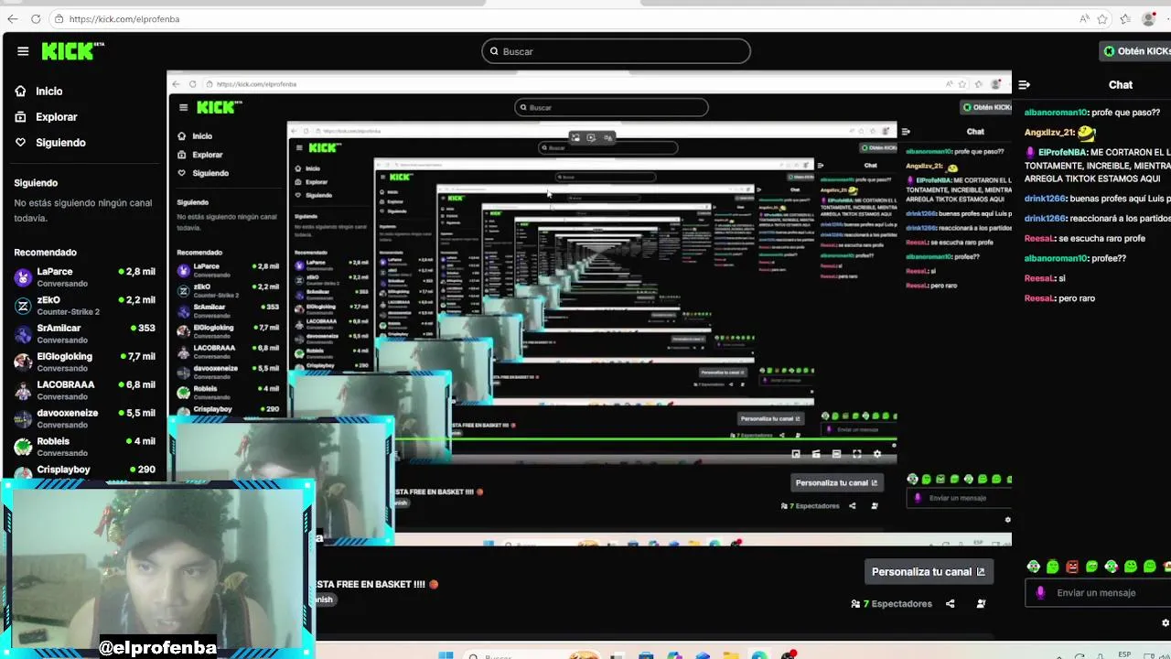Click the Obtén KICKs button

[1136, 51]
